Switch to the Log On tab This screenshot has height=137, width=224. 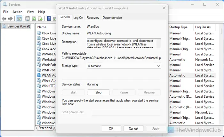[x=78, y=18]
